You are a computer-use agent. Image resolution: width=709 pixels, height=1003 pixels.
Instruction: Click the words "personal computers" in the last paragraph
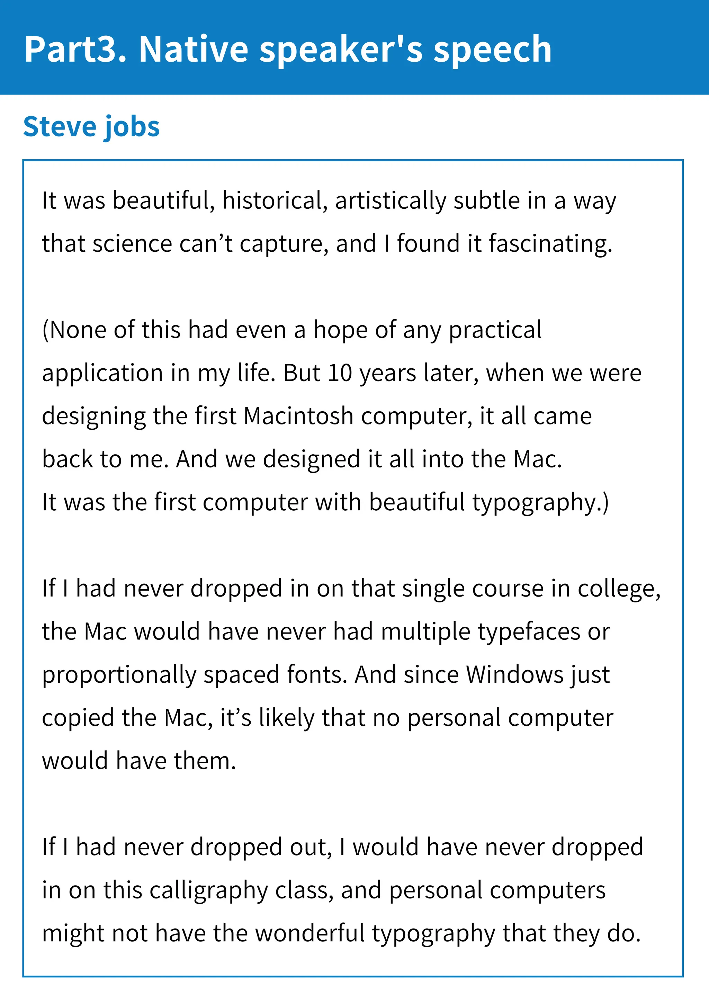pos(497,890)
